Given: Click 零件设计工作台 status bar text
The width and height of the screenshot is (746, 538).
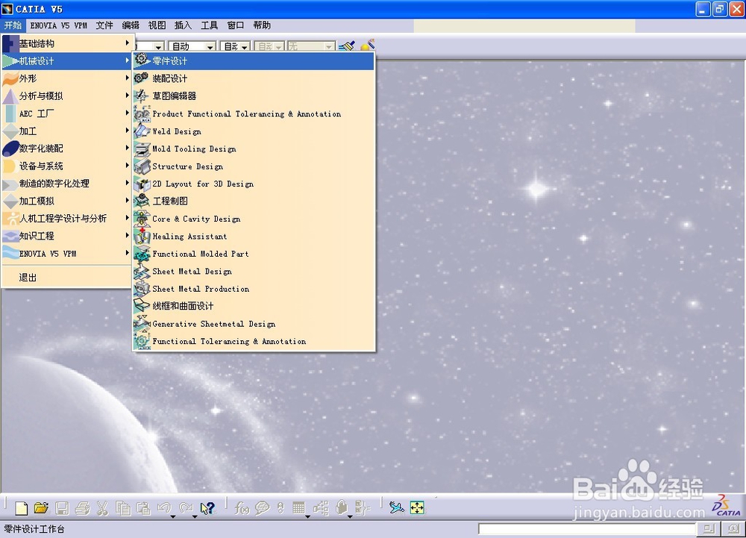Looking at the screenshot, I should coord(34,529).
